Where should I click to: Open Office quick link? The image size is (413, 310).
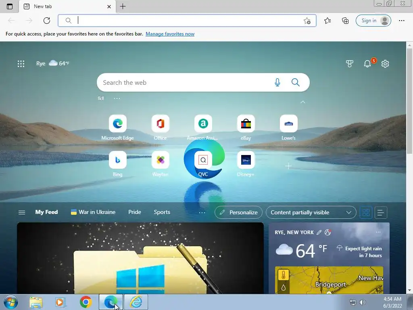point(160,128)
